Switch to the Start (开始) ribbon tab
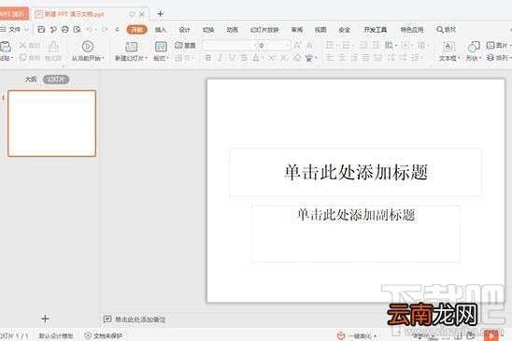512x341 pixels. pos(136,29)
